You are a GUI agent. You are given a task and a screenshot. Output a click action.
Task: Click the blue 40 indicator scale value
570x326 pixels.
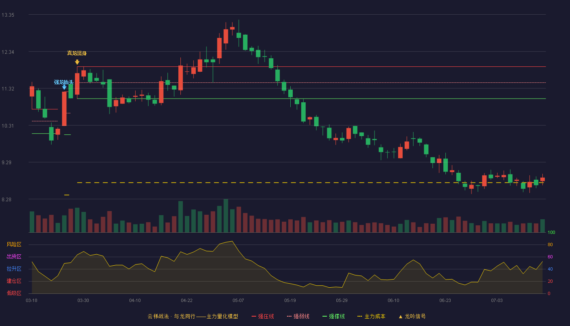pos(550,269)
